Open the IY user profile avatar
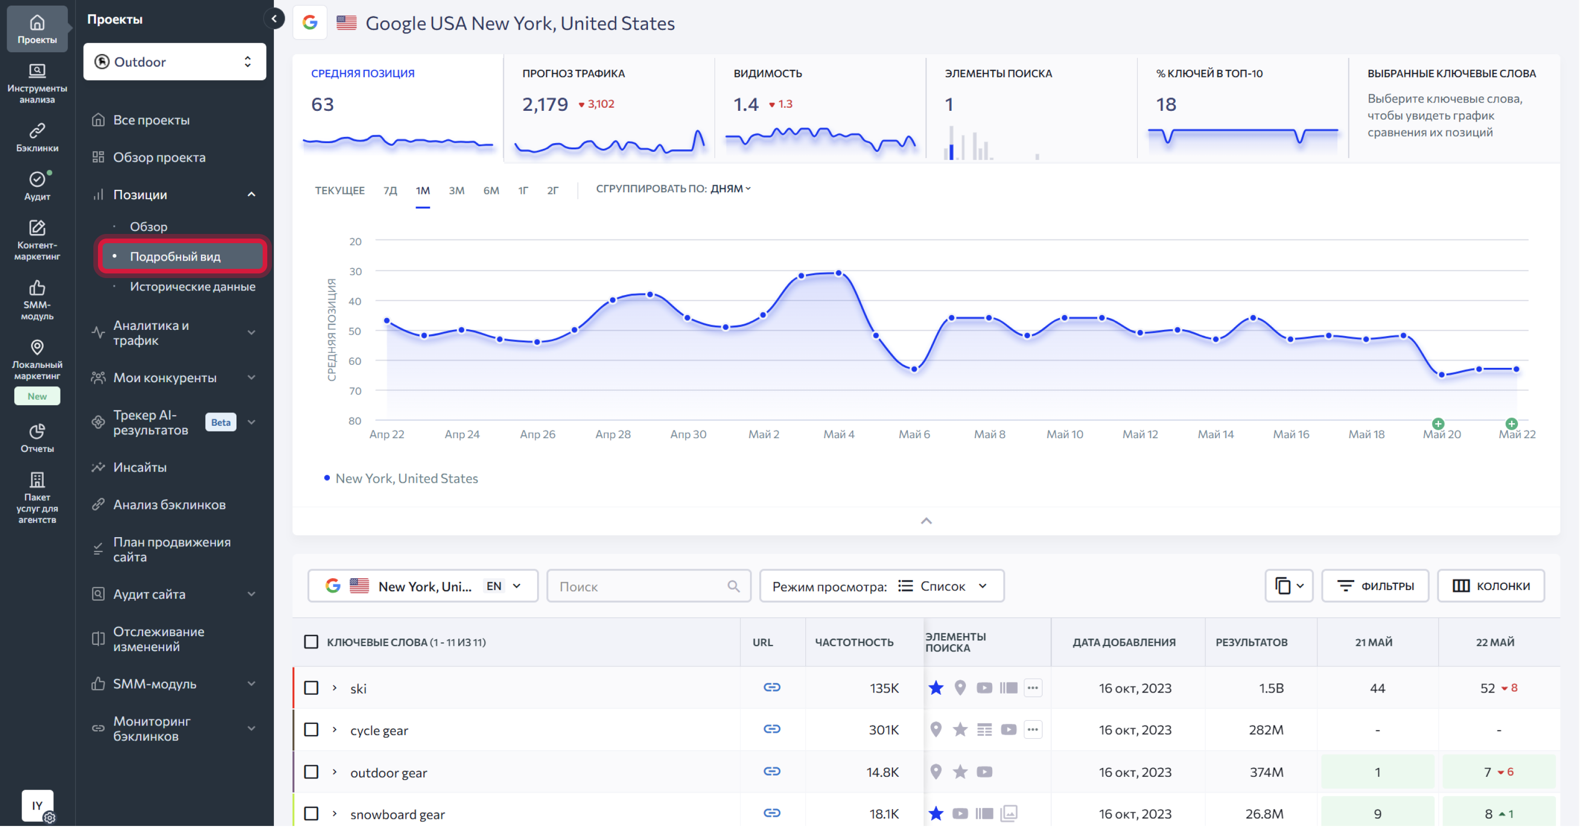This screenshot has height=827, width=1580. [37, 805]
